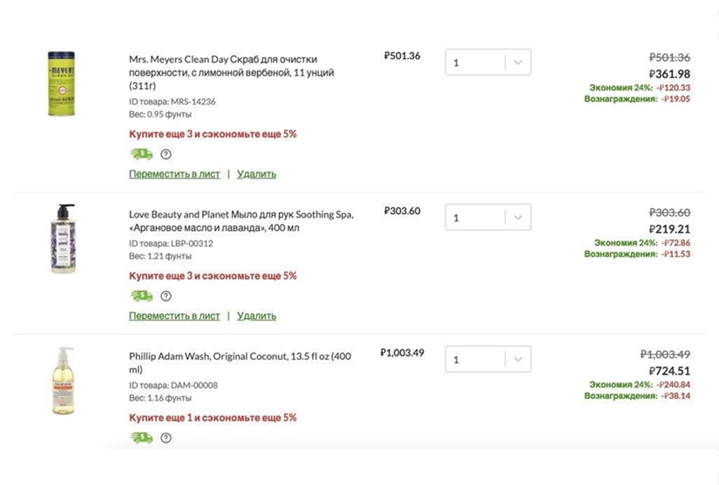Click the shipping truck icon for Mrs. Meyers scrub
Image resolution: width=719 pixels, height=485 pixels.
point(140,154)
